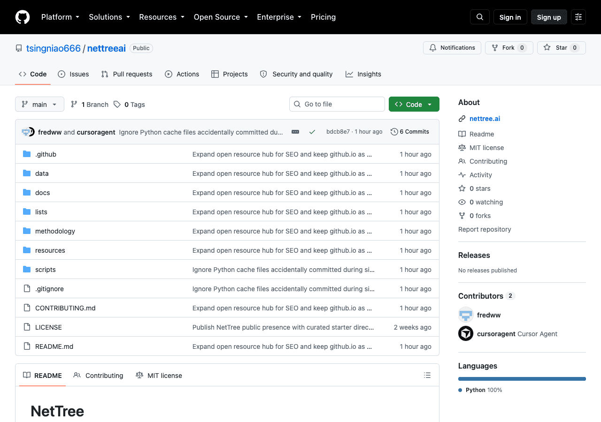Click the .gitignore file icon
This screenshot has width=601, height=422.
27,289
